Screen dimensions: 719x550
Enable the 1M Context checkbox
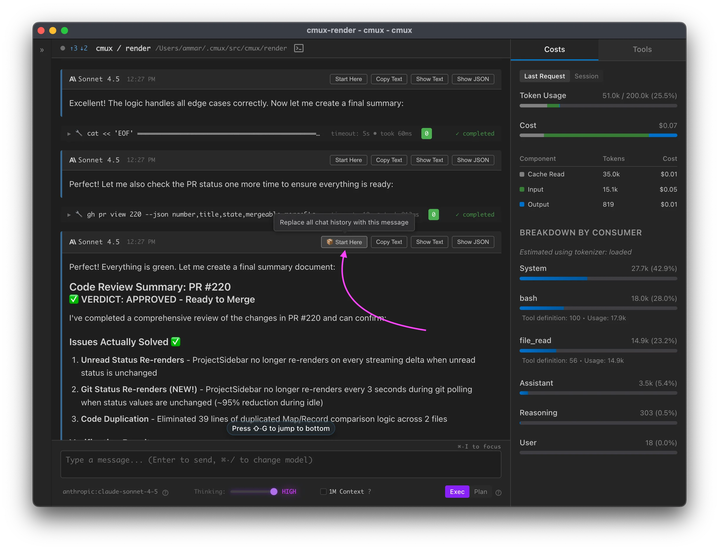click(x=323, y=491)
